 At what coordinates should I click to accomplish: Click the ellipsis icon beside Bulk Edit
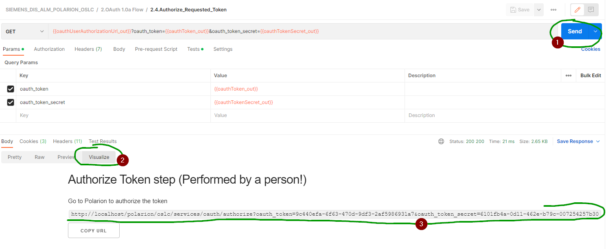pyautogui.click(x=569, y=75)
